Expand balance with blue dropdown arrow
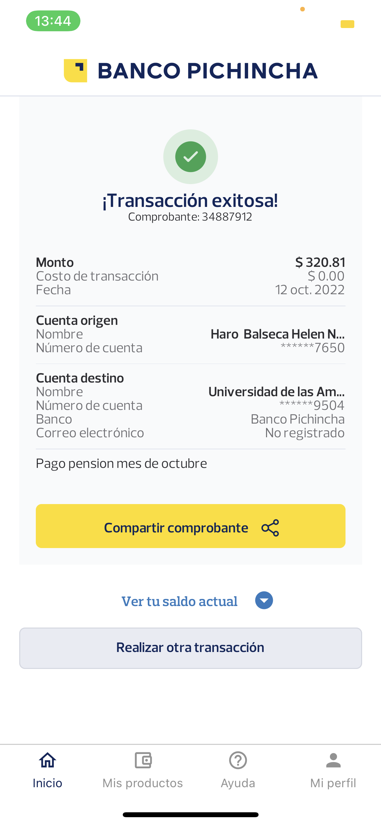Viewport: 381px width, 825px height. coord(264,601)
